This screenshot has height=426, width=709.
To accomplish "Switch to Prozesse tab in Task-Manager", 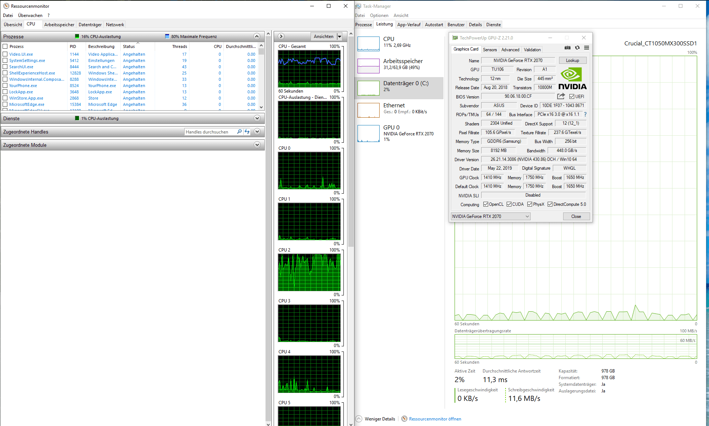I will click(x=363, y=25).
